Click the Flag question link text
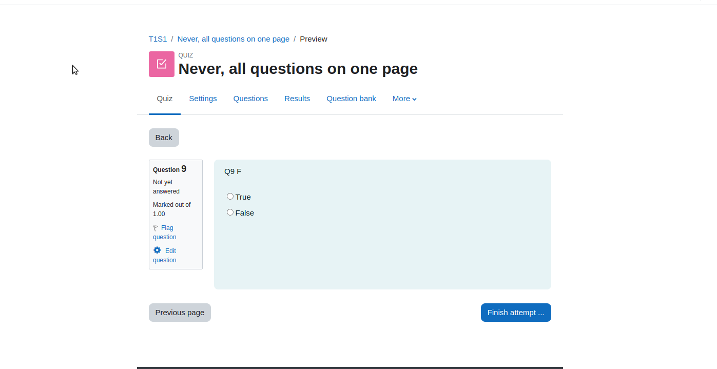 point(164,232)
